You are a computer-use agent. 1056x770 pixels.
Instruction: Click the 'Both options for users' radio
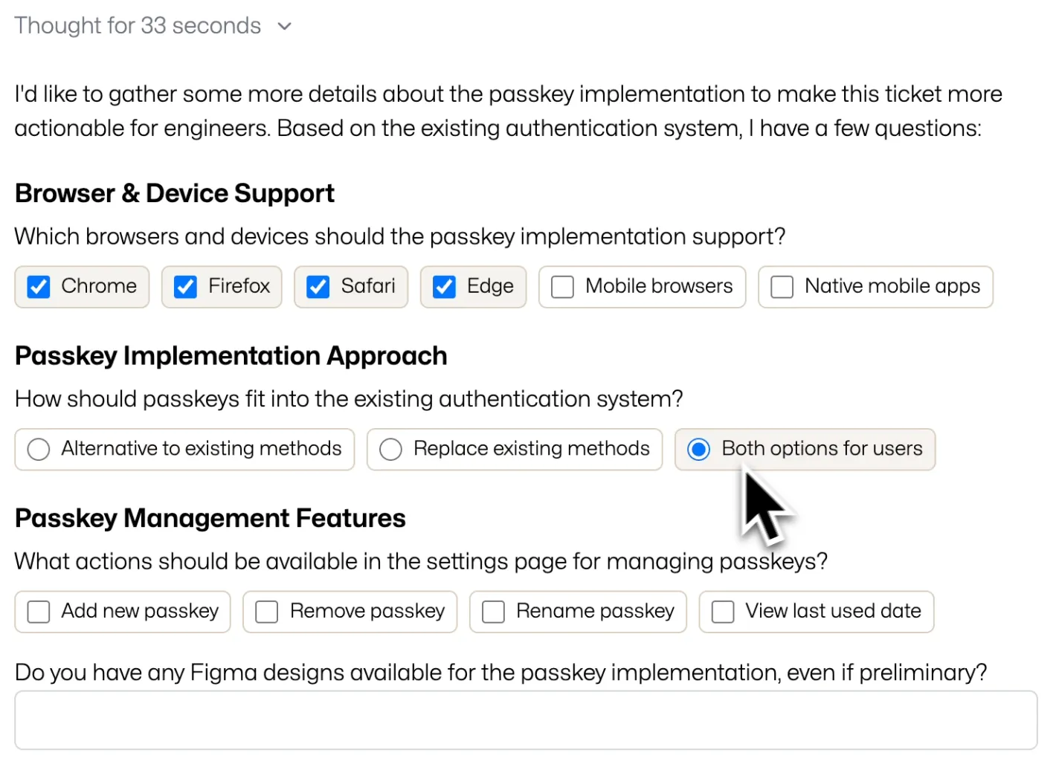pos(698,450)
